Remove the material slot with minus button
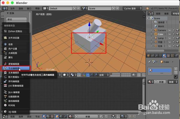Viewport: 180px width, 119px height. (x=176, y=73)
